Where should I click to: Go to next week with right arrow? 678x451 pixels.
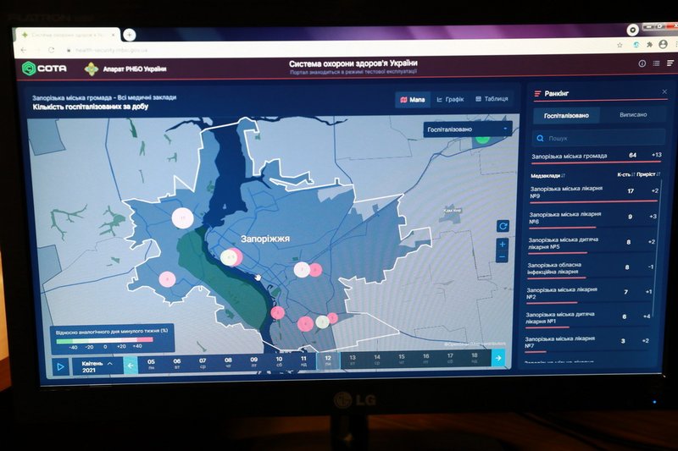click(498, 358)
